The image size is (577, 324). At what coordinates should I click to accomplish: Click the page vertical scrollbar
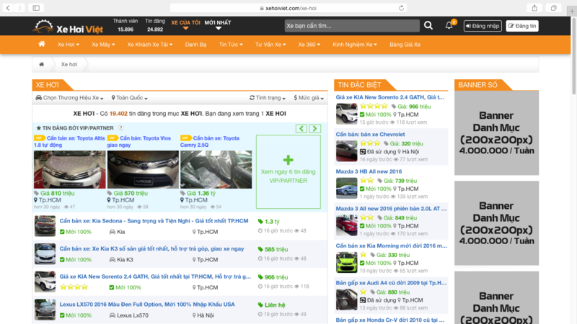tap(573, 55)
